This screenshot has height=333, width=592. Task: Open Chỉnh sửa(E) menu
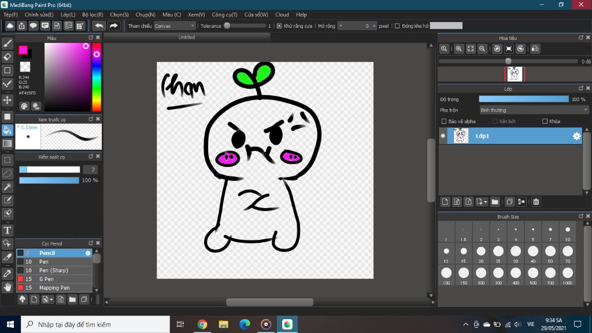point(39,14)
